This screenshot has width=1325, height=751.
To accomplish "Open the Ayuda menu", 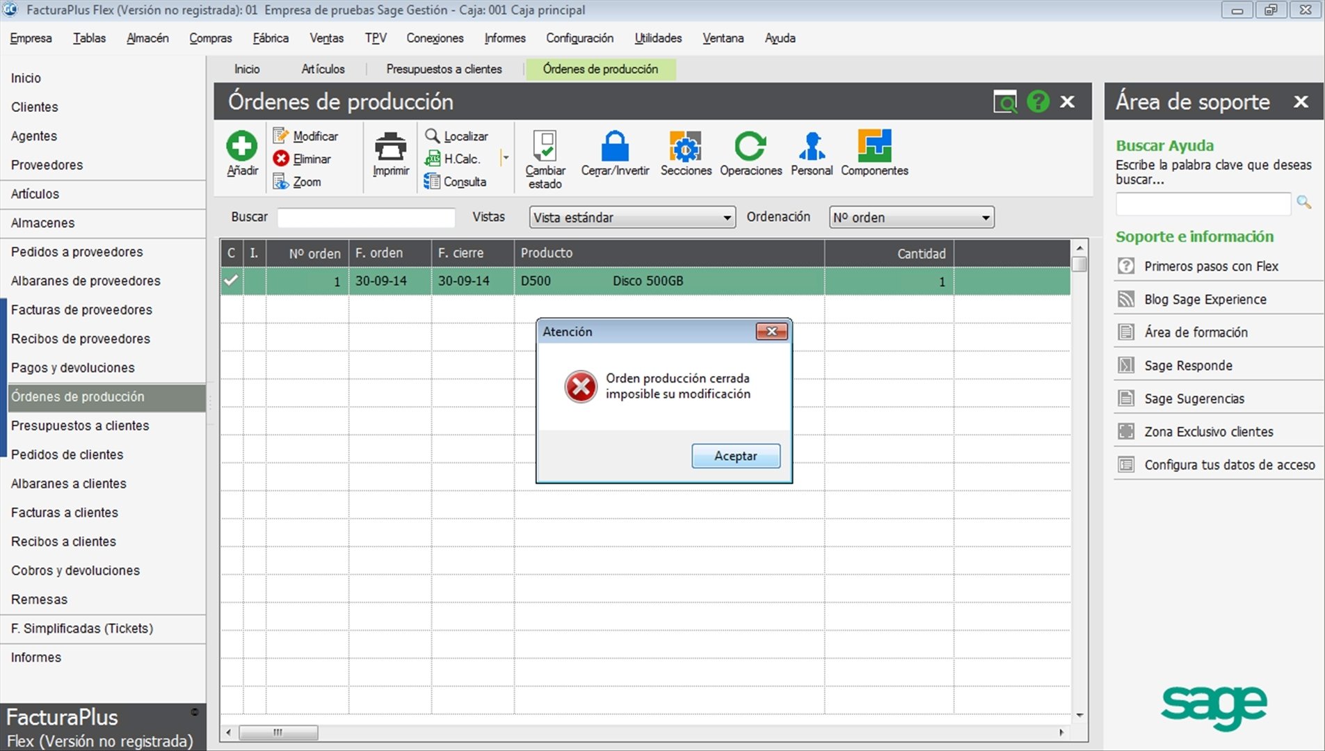I will click(x=780, y=38).
